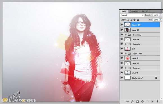Select the Brushes group name
Viewport: 163px width, 104px height.
[136, 68]
